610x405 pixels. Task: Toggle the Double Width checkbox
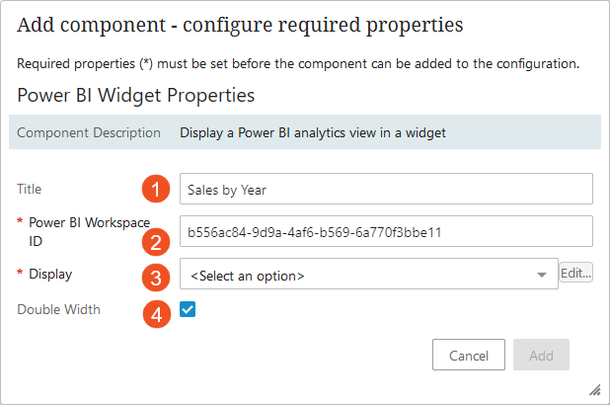coord(188,310)
